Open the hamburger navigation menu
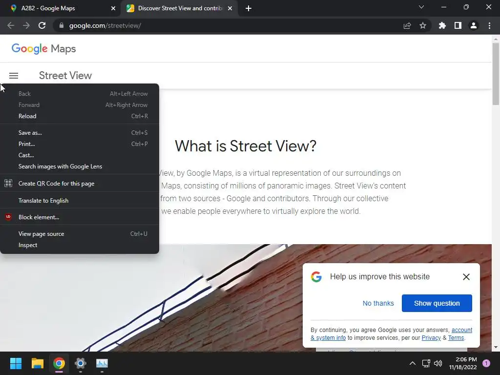Image resolution: width=500 pixels, height=375 pixels. point(13,76)
